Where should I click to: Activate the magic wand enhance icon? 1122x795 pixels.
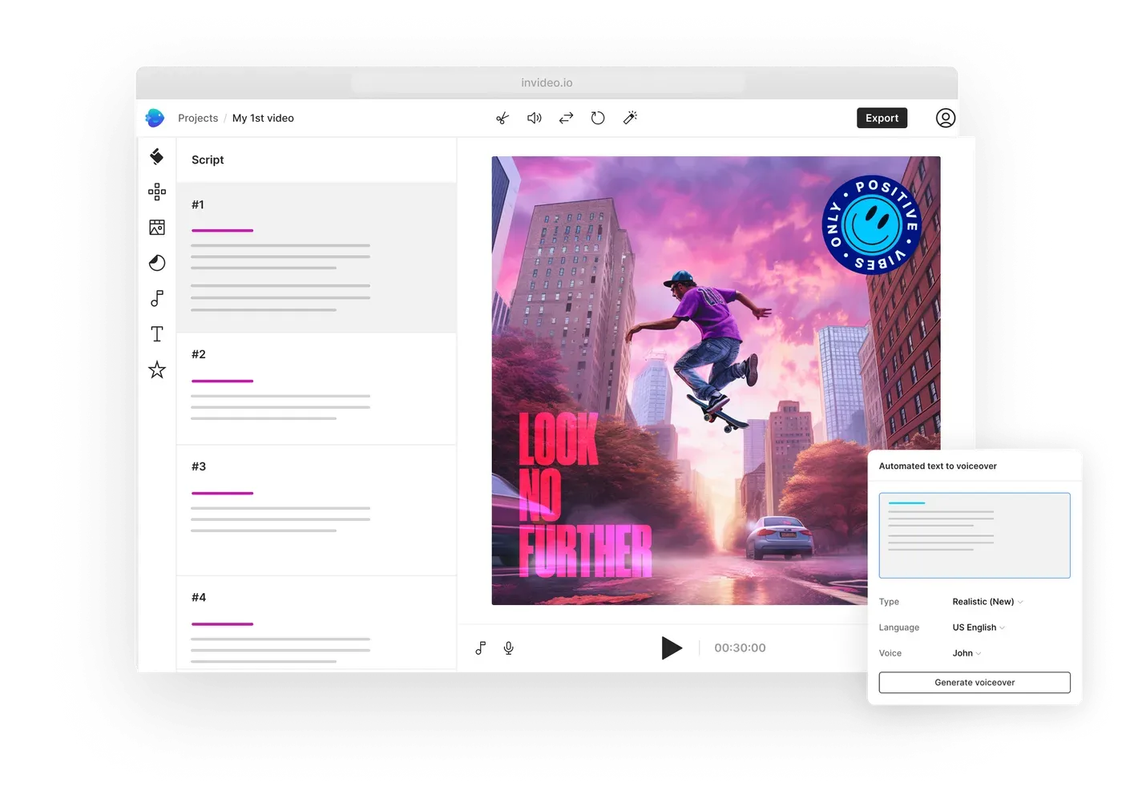point(630,118)
